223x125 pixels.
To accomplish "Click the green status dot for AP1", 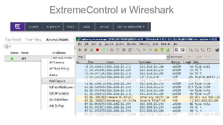I will 12,59.
